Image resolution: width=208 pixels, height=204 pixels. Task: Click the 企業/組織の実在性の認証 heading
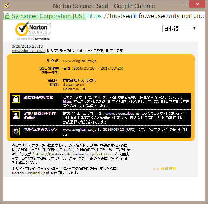click(x=40, y=116)
